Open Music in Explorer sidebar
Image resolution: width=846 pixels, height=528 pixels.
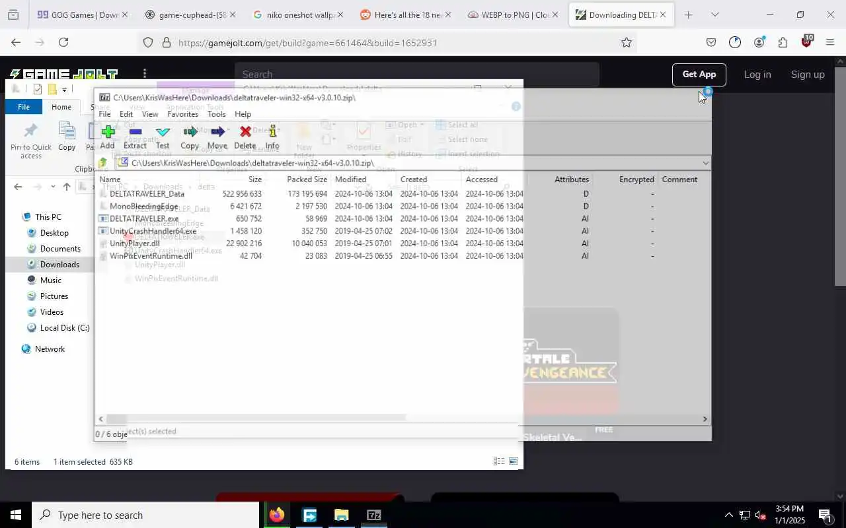pyautogui.click(x=50, y=280)
